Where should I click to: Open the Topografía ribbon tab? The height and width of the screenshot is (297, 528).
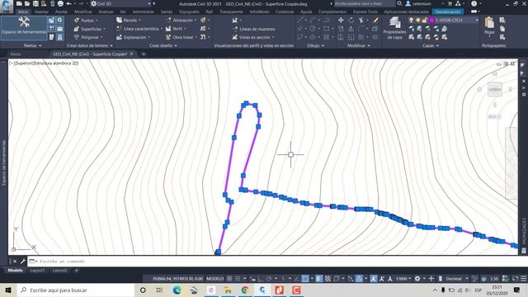pyautogui.click(x=189, y=12)
